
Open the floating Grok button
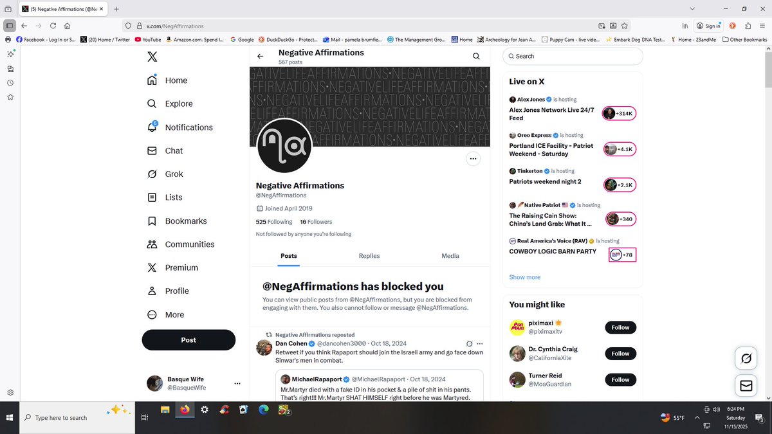(x=746, y=359)
